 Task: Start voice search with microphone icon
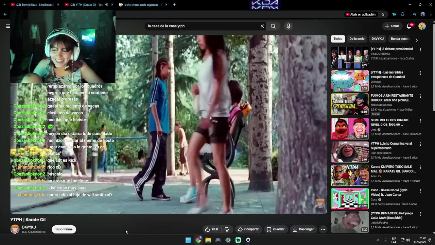[x=289, y=26]
